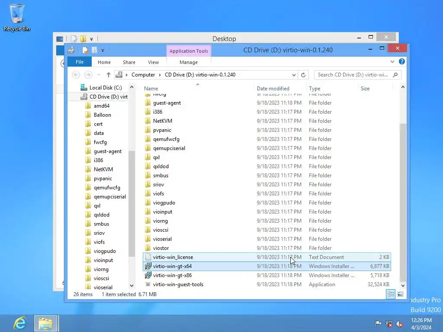
Task: Select the i386 folder in file list
Action: (x=157, y=112)
